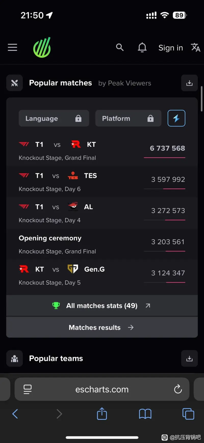
Task: Open notifications bell icon
Action: pos(142,48)
